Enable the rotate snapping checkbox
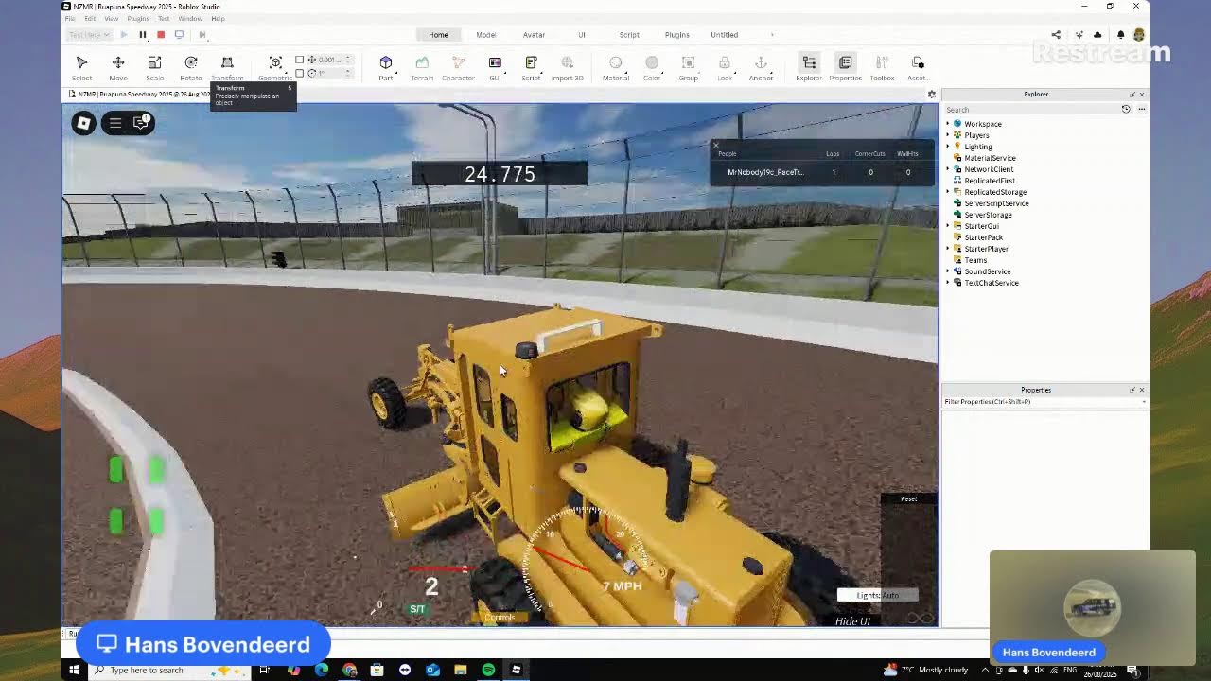Screen dimensions: 1211x681 tap(300, 73)
